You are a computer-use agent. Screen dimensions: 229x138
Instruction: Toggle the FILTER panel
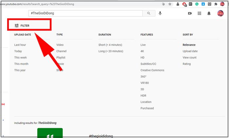[22, 26]
